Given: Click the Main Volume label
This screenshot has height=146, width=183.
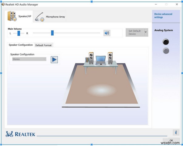Looking at the screenshot, I should point(15,29).
